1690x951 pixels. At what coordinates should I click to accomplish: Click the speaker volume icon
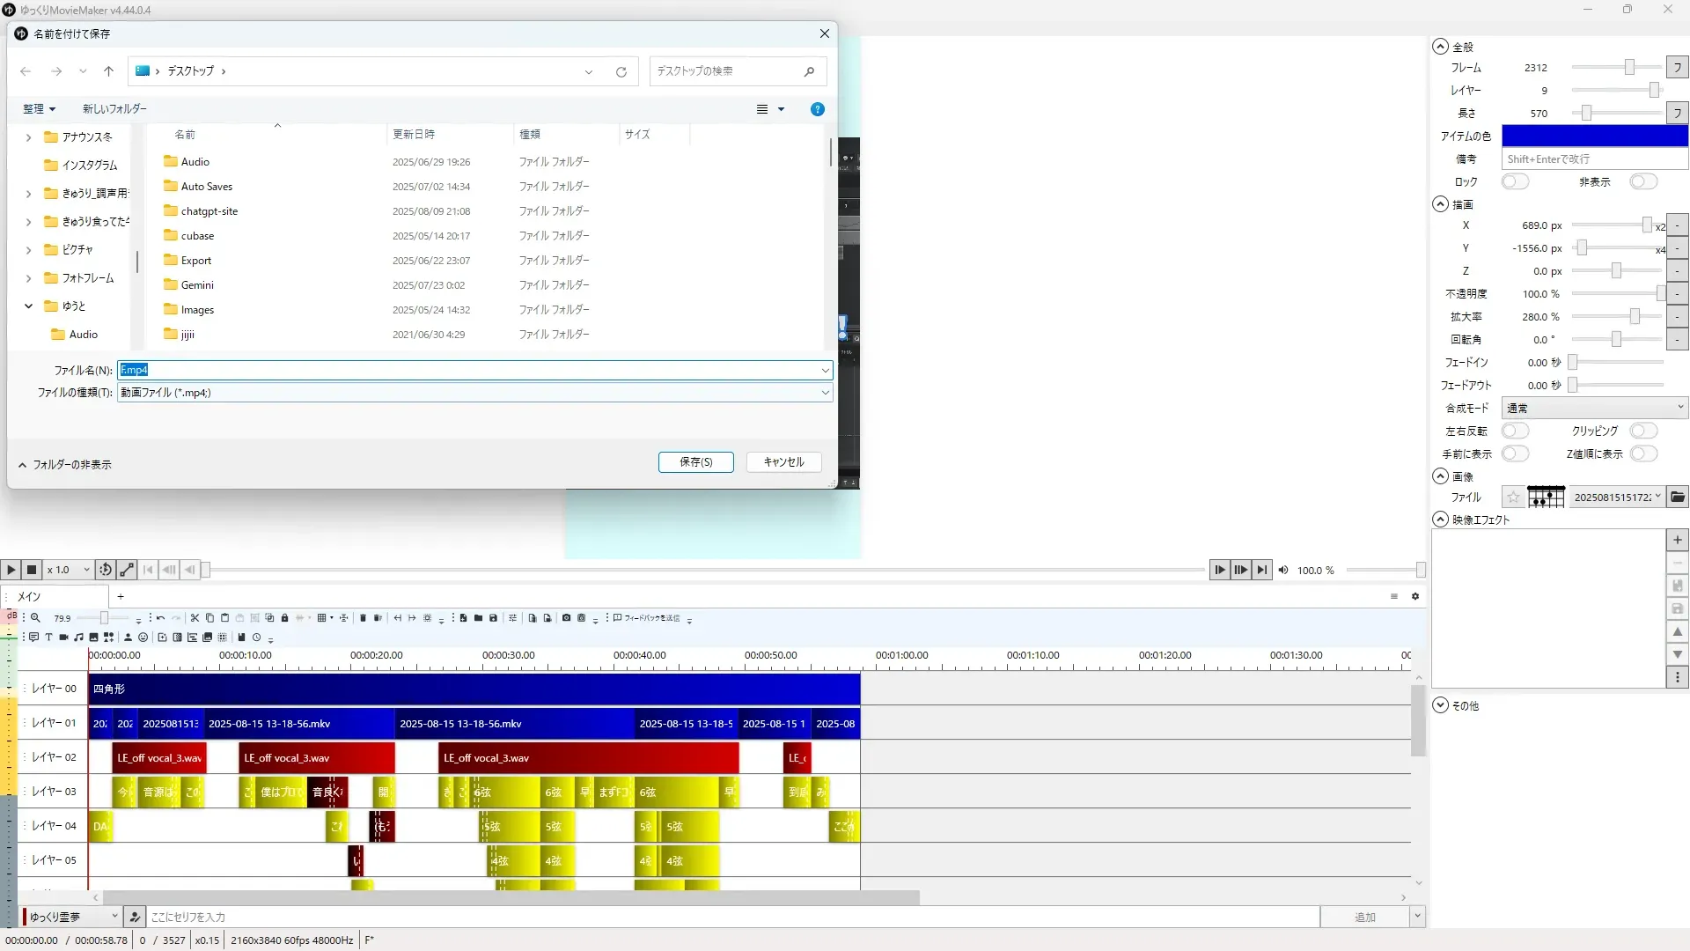pyautogui.click(x=1283, y=571)
